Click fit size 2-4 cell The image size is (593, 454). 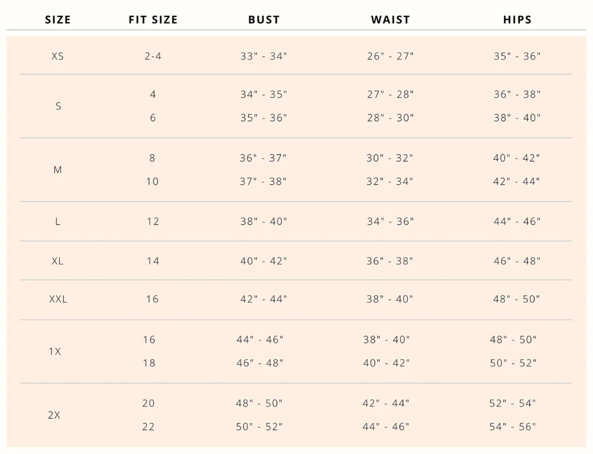coord(153,56)
